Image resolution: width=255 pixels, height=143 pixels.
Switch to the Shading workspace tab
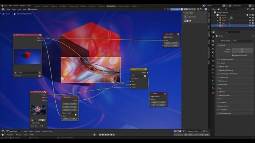pyautogui.click(x=83, y=6)
